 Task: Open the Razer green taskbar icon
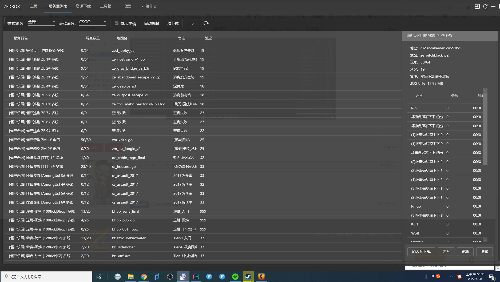click(x=235, y=277)
